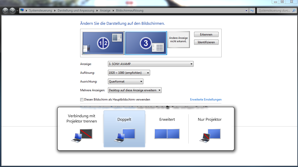The height and width of the screenshot is (167, 298).
Task: Navigate to Systemsteuerung breadcrumb
Action: click(40, 10)
